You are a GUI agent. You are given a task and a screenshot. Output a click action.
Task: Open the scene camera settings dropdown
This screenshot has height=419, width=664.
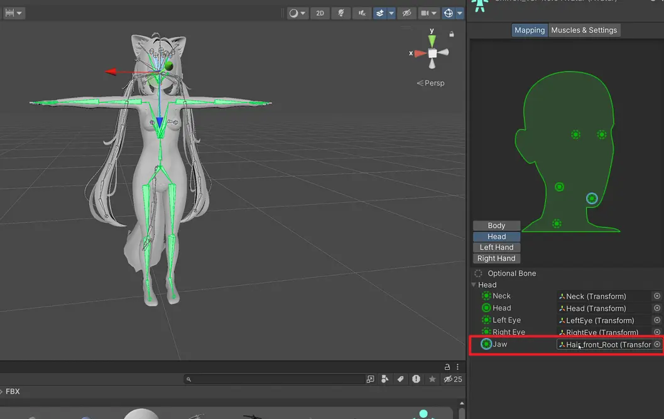pyautogui.click(x=428, y=13)
